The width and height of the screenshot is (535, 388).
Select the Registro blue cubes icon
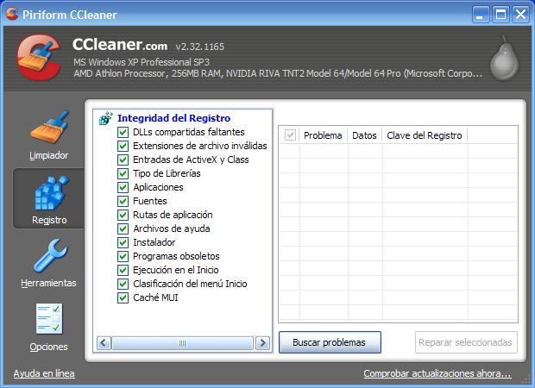[52, 192]
